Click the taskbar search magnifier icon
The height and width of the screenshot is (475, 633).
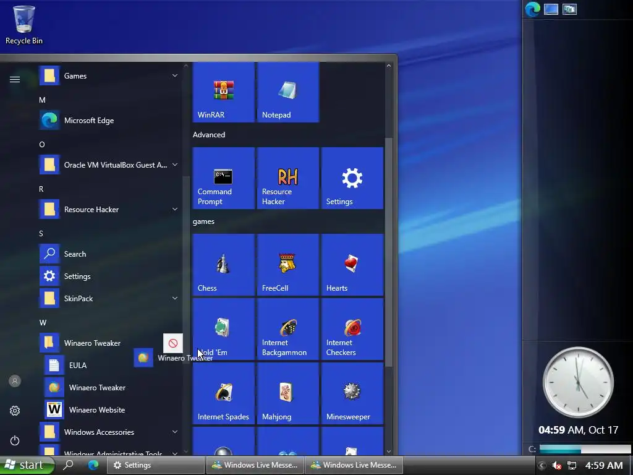pos(69,465)
